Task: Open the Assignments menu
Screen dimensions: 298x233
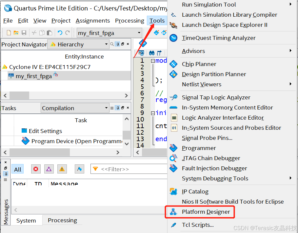Action: click(x=93, y=21)
